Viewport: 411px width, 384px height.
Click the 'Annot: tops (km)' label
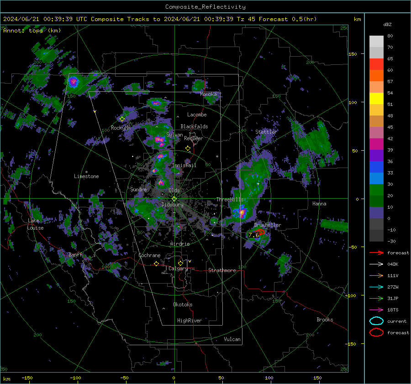pyautogui.click(x=32, y=31)
